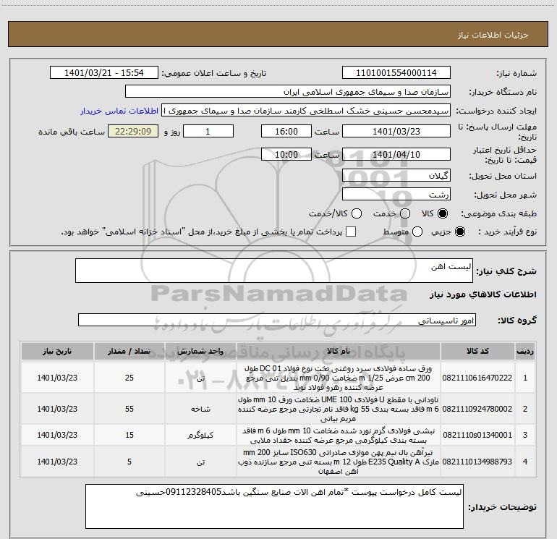Click the quantity 5 cell
557x539 pixels.
click(129, 462)
